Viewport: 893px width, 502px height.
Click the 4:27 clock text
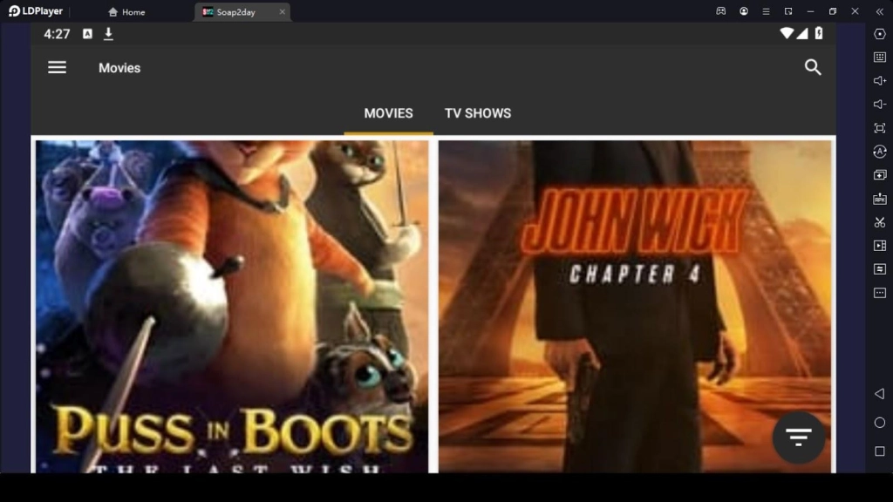click(57, 34)
